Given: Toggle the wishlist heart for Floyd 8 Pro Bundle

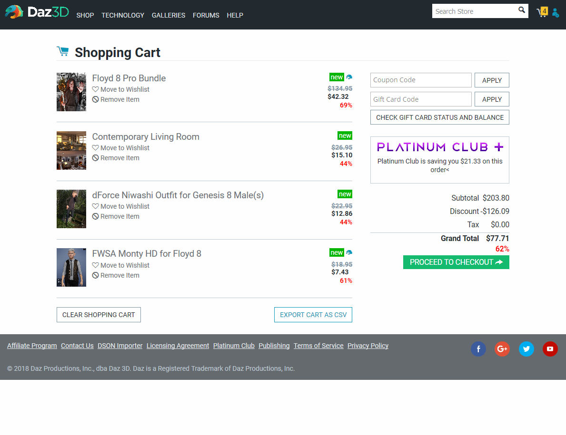Looking at the screenshot, I should (x=96, y=89).
